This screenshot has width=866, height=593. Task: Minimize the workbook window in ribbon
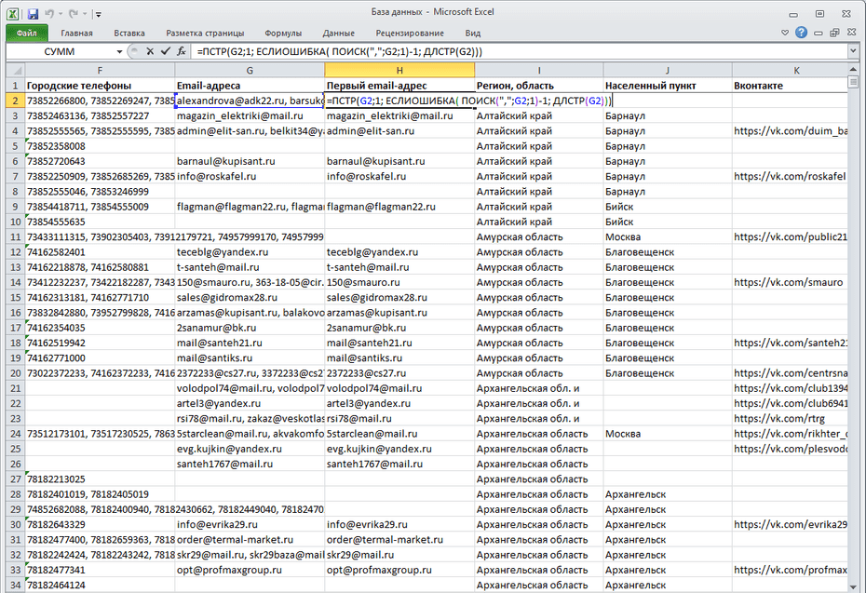[x=818, y=34]
